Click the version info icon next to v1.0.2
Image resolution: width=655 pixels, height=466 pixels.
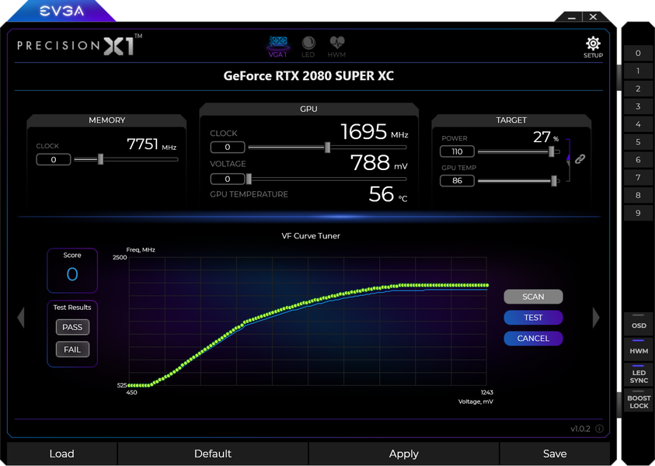click(x=599, y=429)
